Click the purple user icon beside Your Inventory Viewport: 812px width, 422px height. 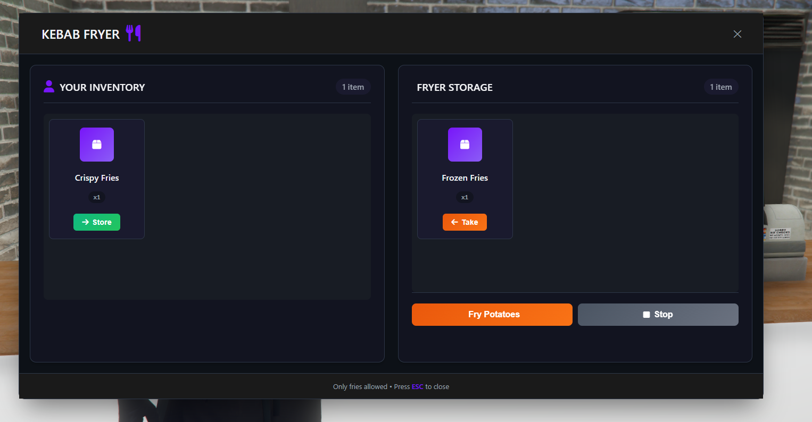coord(49,86)
